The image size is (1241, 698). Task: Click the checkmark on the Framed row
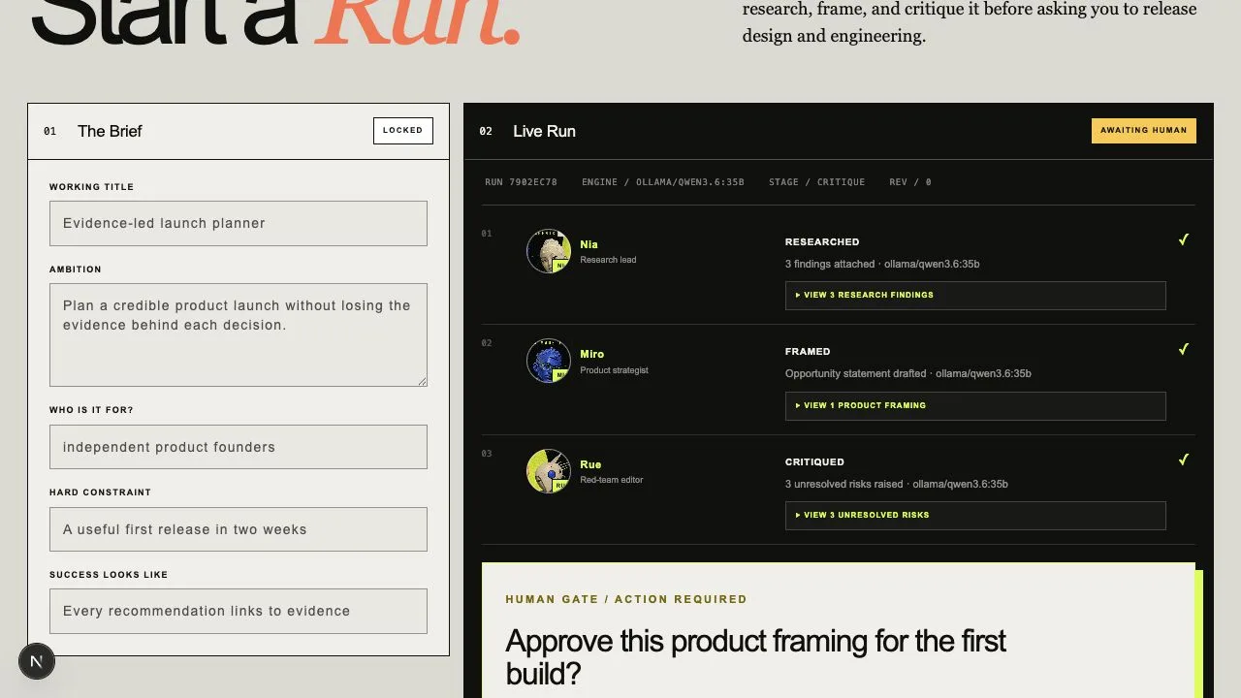tap(1184, 349)
